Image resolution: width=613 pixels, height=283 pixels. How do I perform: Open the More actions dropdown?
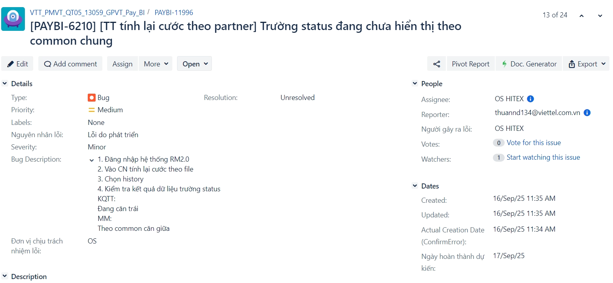tap(156, 64)
